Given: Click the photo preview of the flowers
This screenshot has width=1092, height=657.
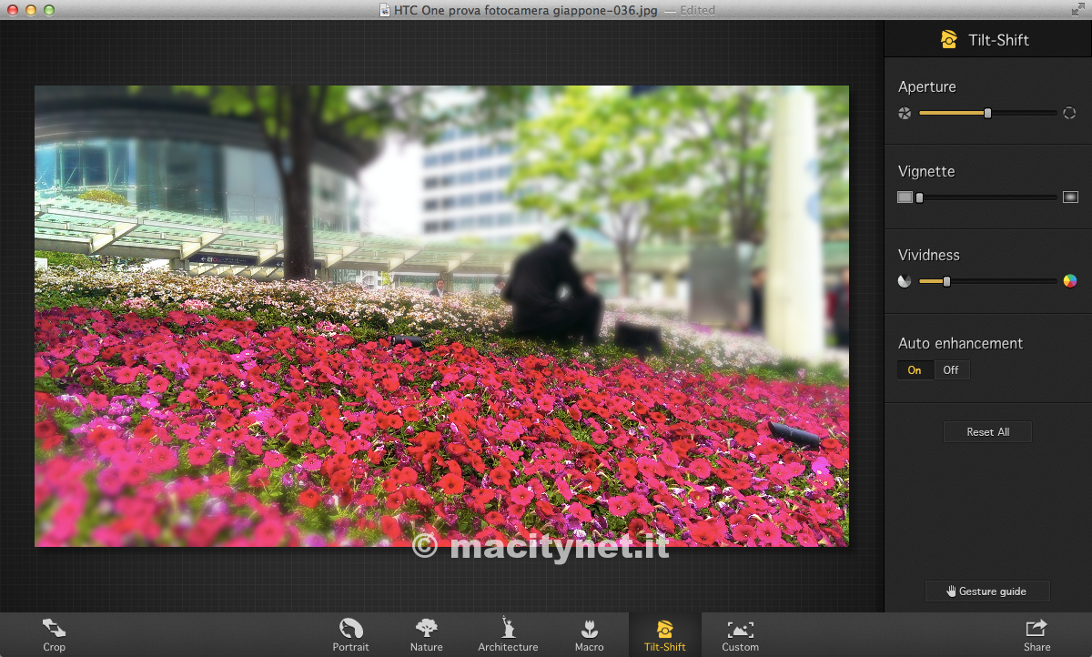Looking at the screenshot, I should pyautogui.click(x=441, y=316).
